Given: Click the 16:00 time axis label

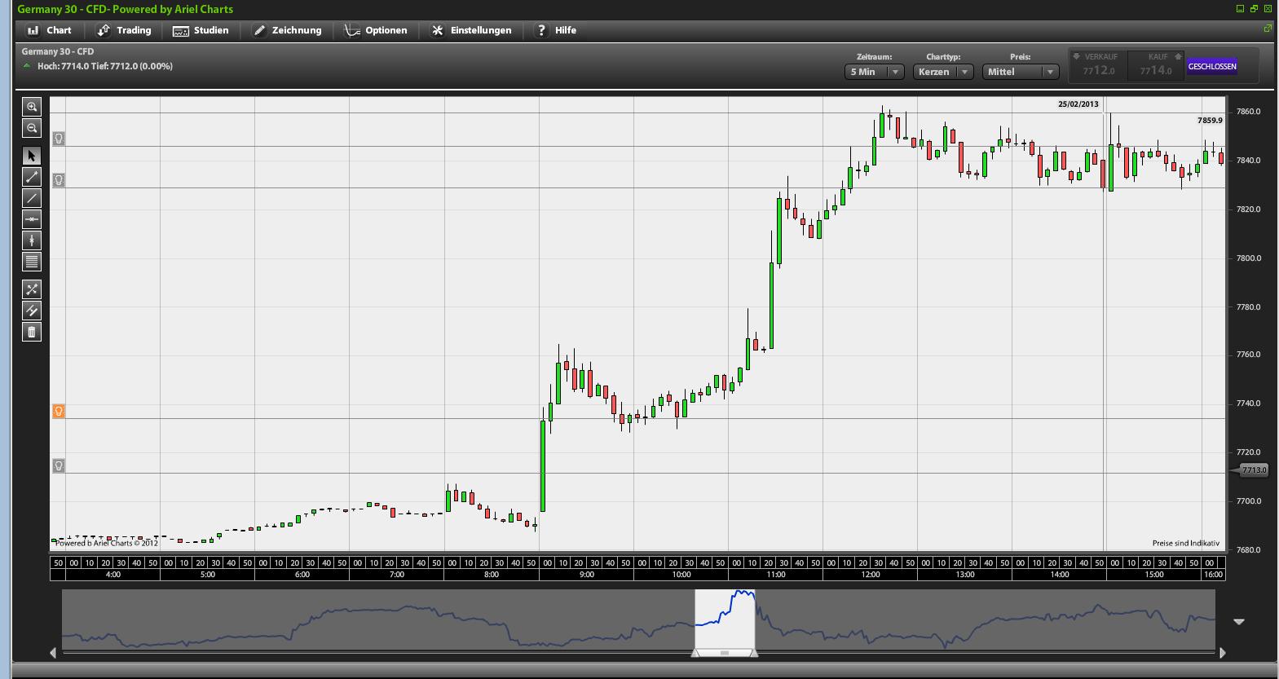Looking at the screenshot, I should pos(1214,575).
